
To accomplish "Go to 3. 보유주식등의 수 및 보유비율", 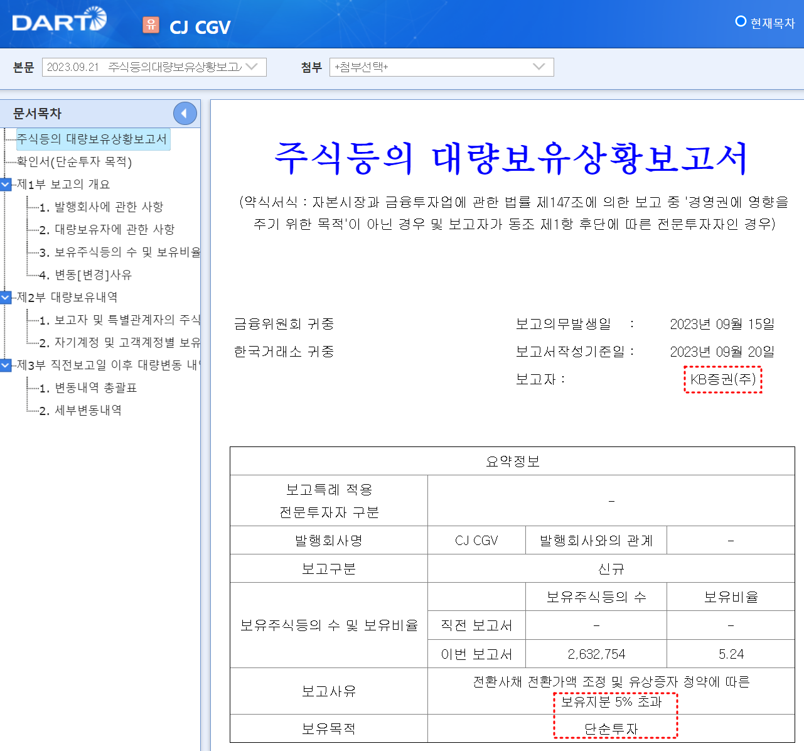I will (x=119, y=252).
